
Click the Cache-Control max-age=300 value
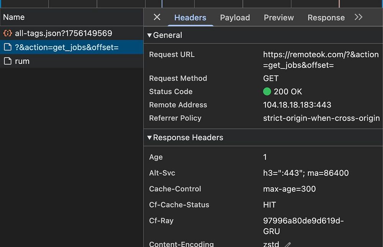click(x=289, y=189)
